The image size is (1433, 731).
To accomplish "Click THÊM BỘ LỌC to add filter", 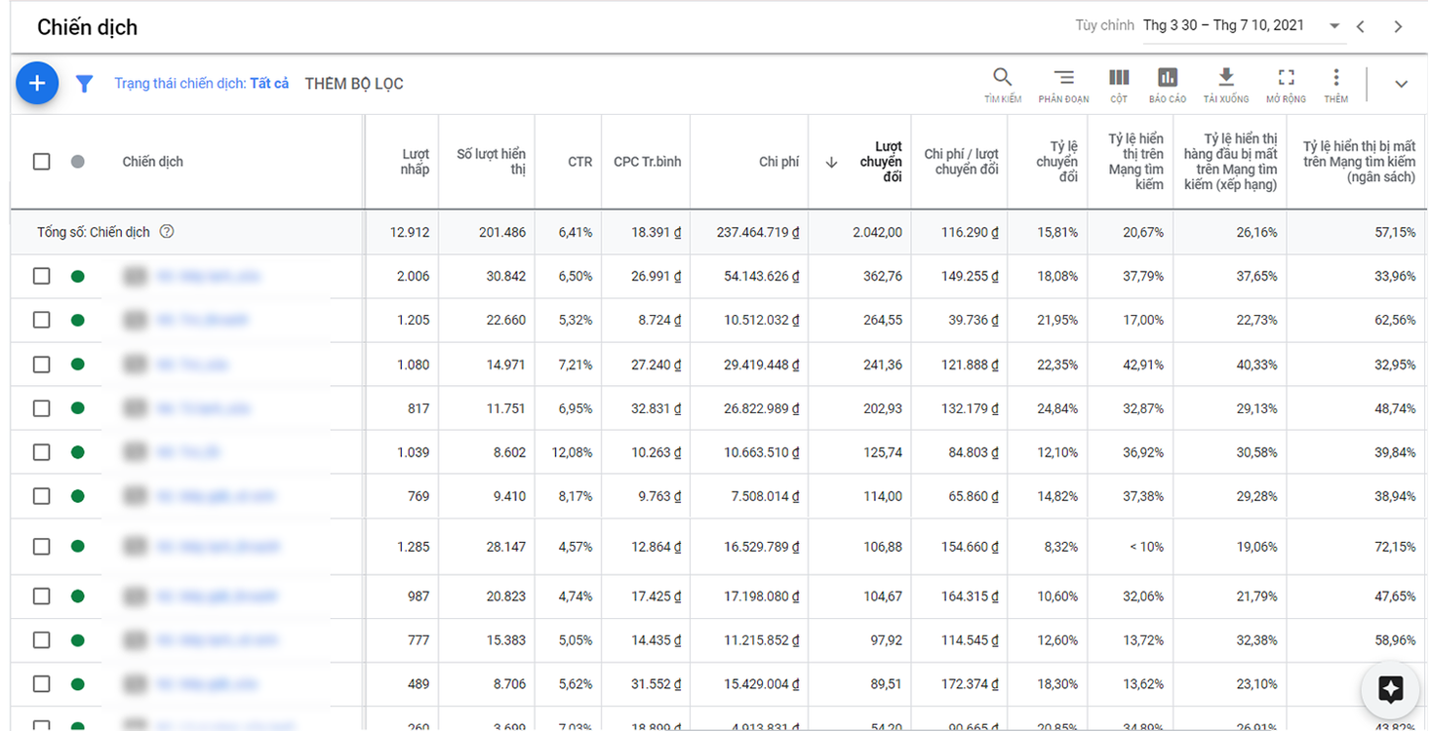I will tap(354, 84).
